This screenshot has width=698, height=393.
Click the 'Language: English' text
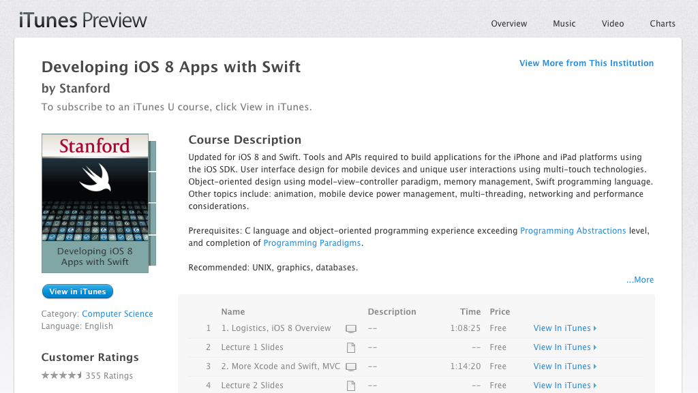77,326
